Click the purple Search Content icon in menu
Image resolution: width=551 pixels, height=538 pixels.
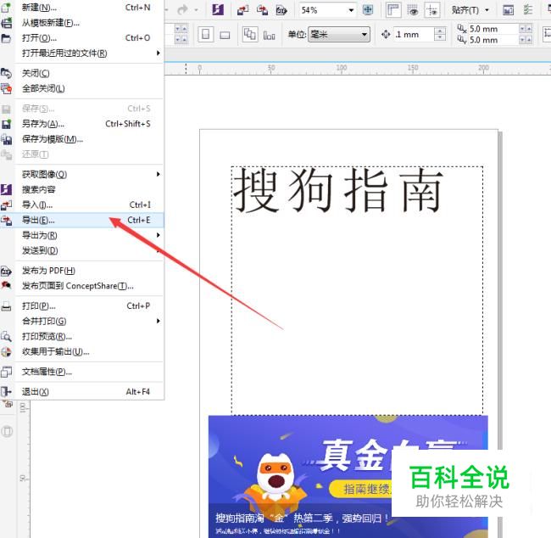pyautogui.click(x=6, y=189)
